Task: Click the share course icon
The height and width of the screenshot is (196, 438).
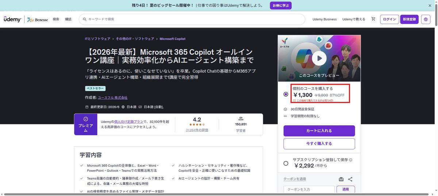Action: (x=350, y=179)
